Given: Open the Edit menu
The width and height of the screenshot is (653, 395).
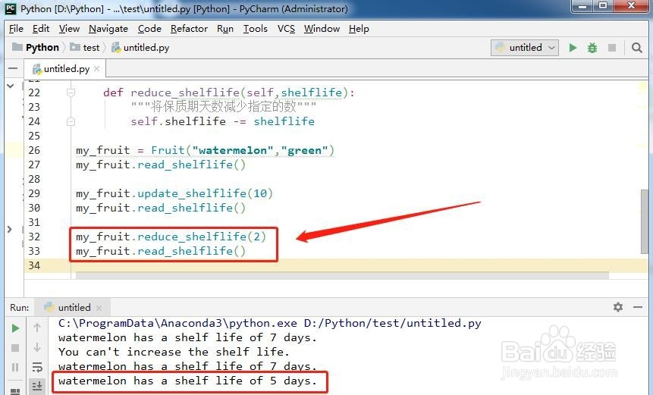Looking at the screenshot, I should point(41,29).
